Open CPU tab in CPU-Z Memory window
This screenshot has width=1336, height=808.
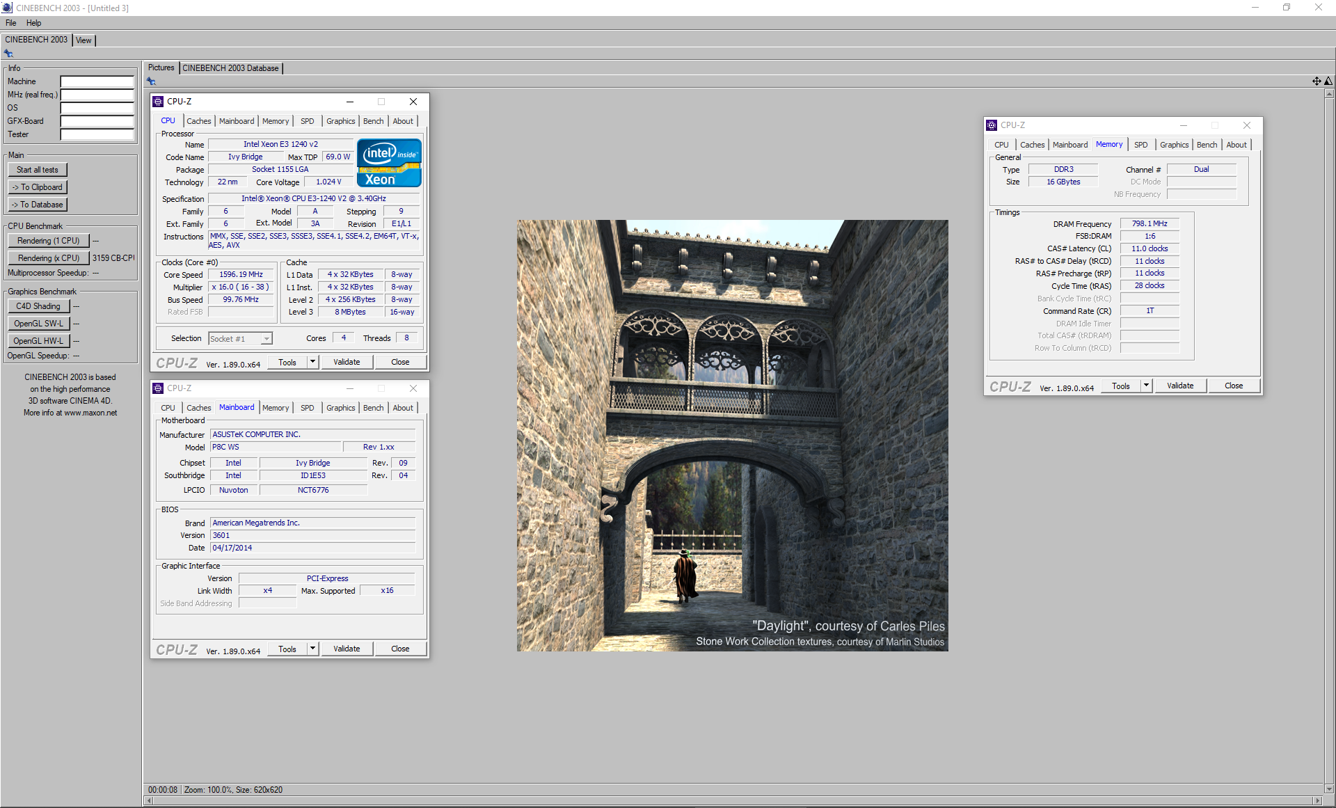pos(1001,145)
